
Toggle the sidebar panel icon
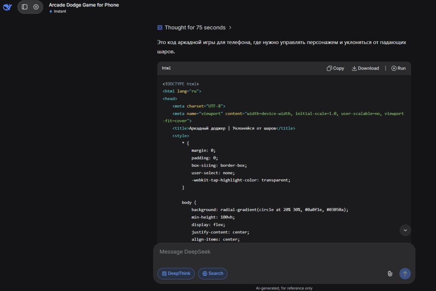pos(24,7)
